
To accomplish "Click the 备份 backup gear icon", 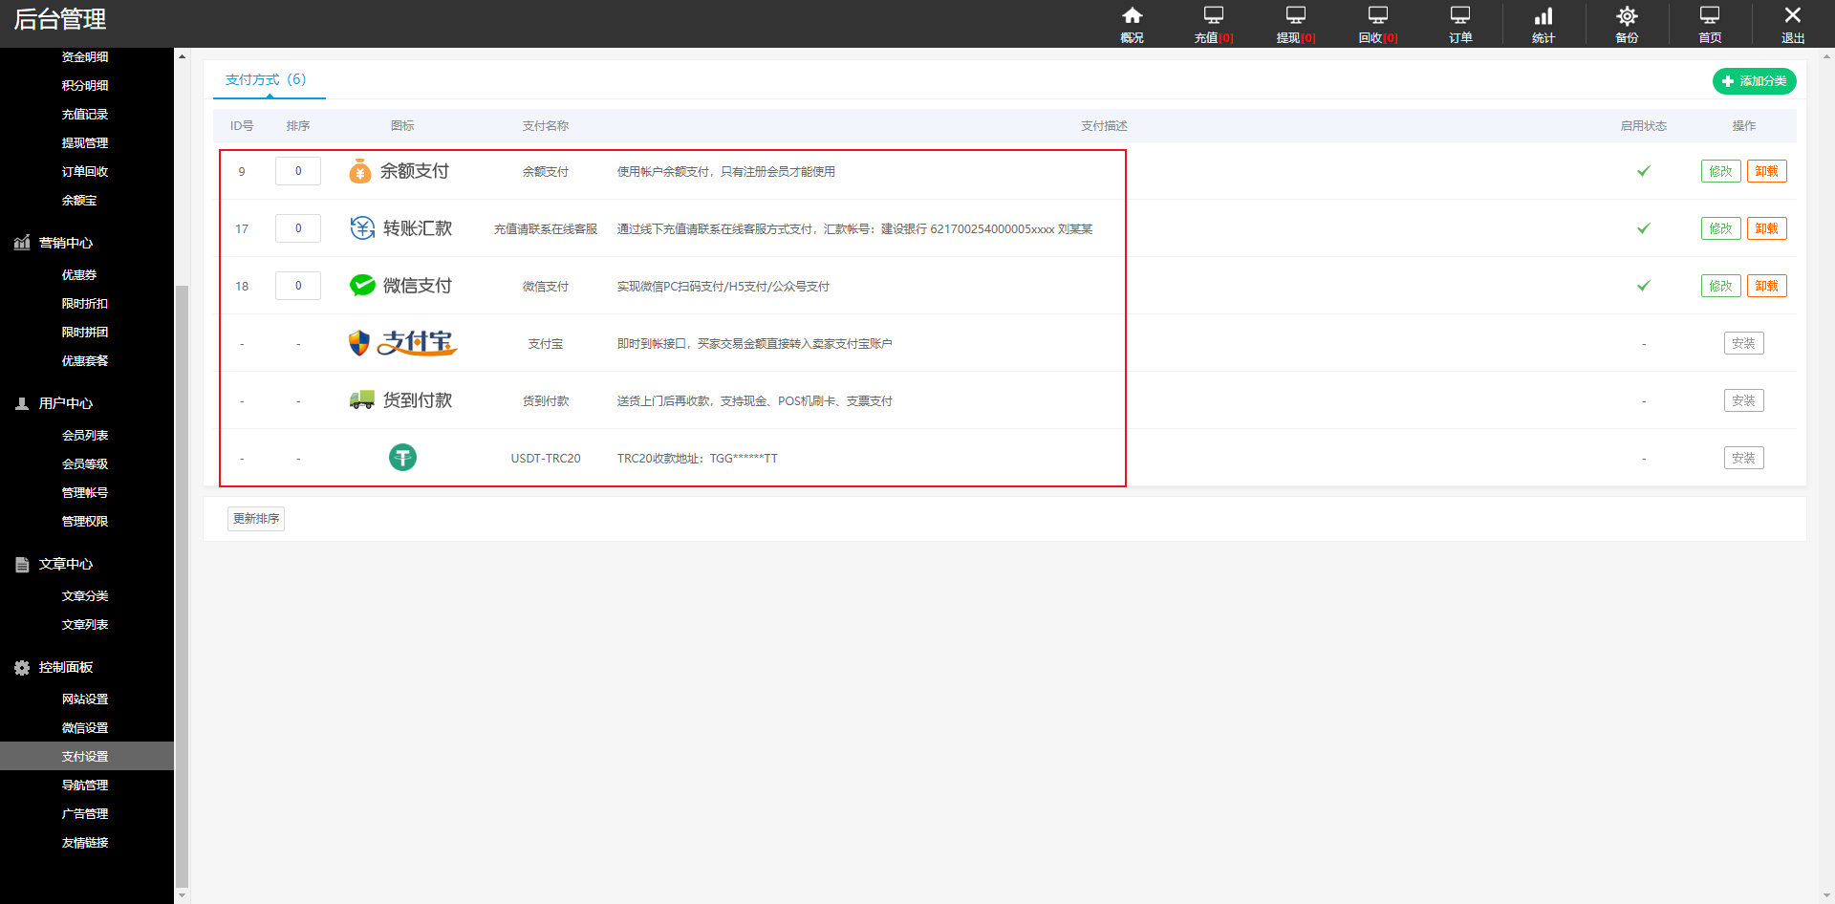I will click(x=1626, y=23).
